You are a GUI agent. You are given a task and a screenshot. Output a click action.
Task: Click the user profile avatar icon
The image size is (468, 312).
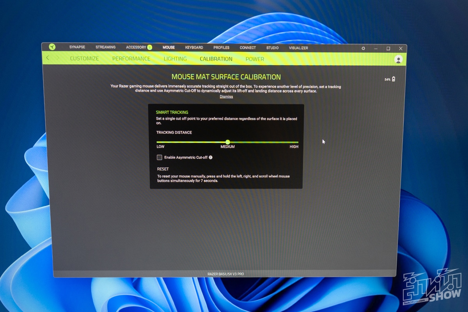click(x=398, y=59)
